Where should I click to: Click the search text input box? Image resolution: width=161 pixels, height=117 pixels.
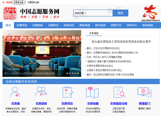tap(99, 13)
